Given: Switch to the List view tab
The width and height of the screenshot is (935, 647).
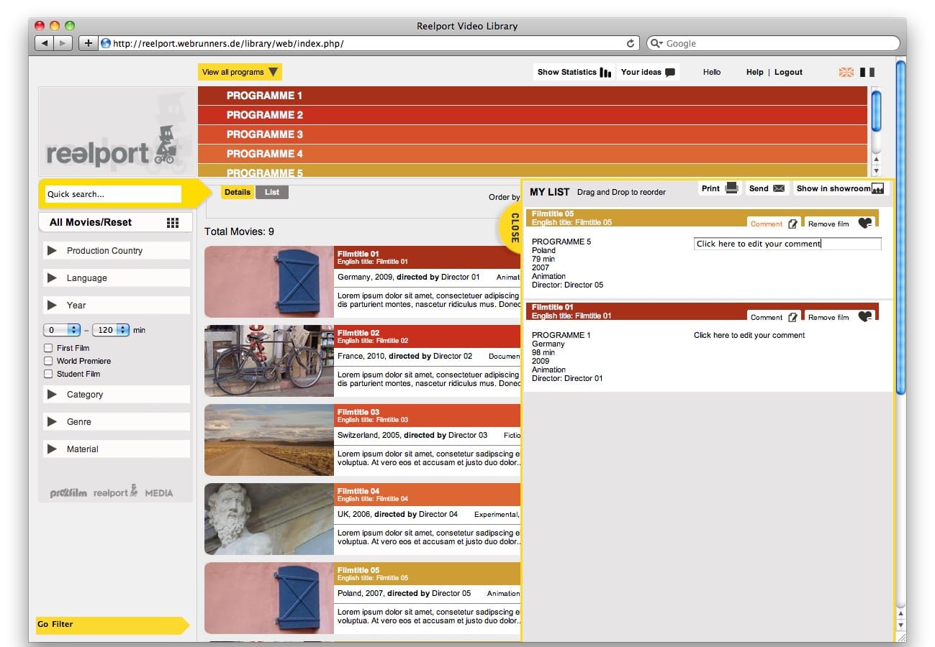Looking at the screenshot, I should point(272,192).
